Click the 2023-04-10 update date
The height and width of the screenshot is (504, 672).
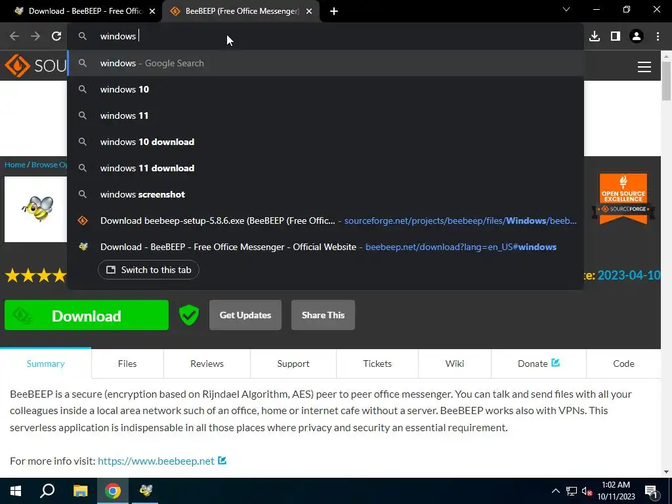point(629,275)
